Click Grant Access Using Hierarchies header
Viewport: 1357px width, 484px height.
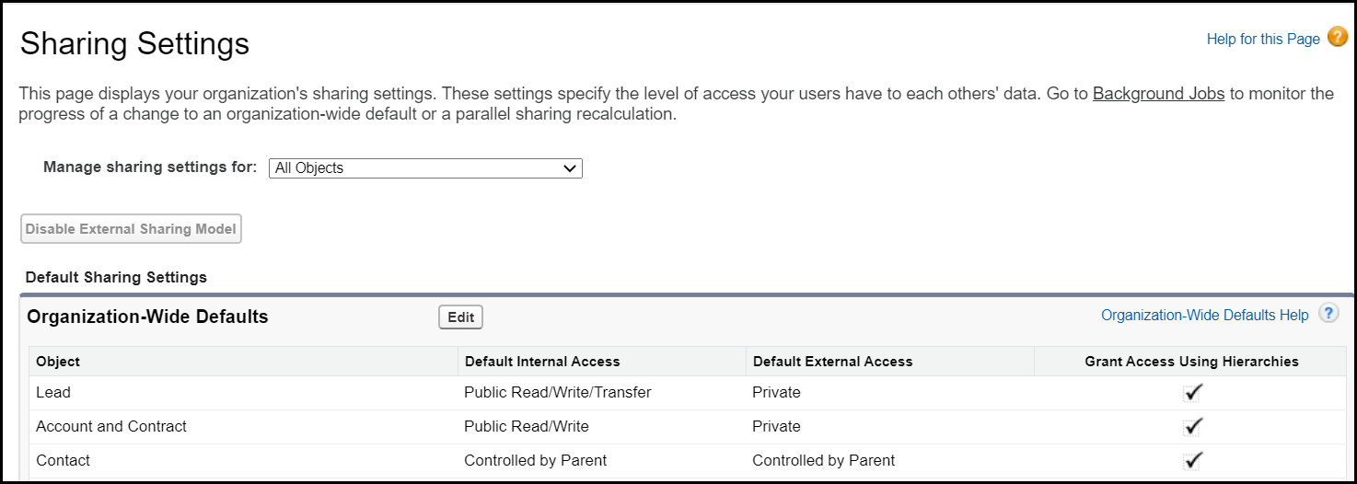point(1191,362)
